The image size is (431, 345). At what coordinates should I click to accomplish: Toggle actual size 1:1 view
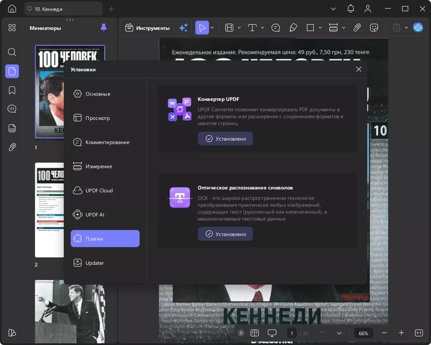point(418,333)
